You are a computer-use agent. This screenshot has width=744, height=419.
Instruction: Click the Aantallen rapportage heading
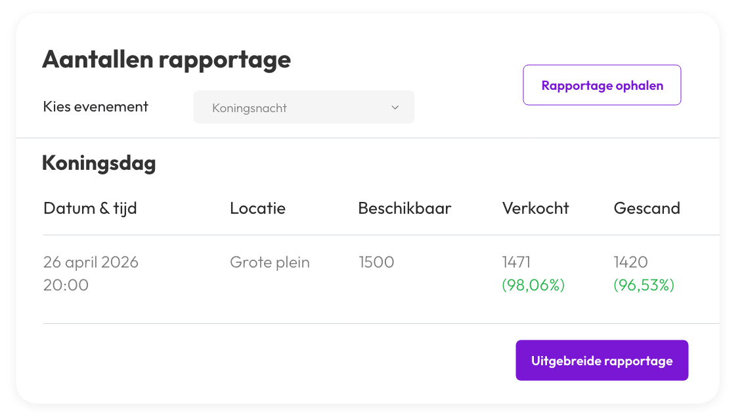point(166,60)
